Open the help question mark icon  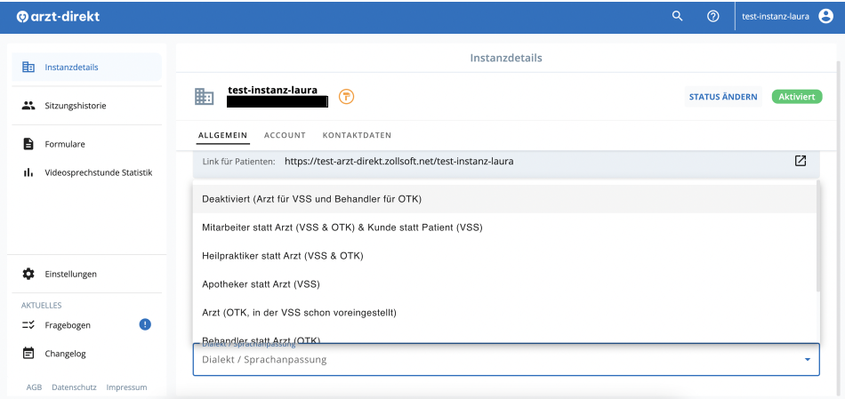coord(712,16)
